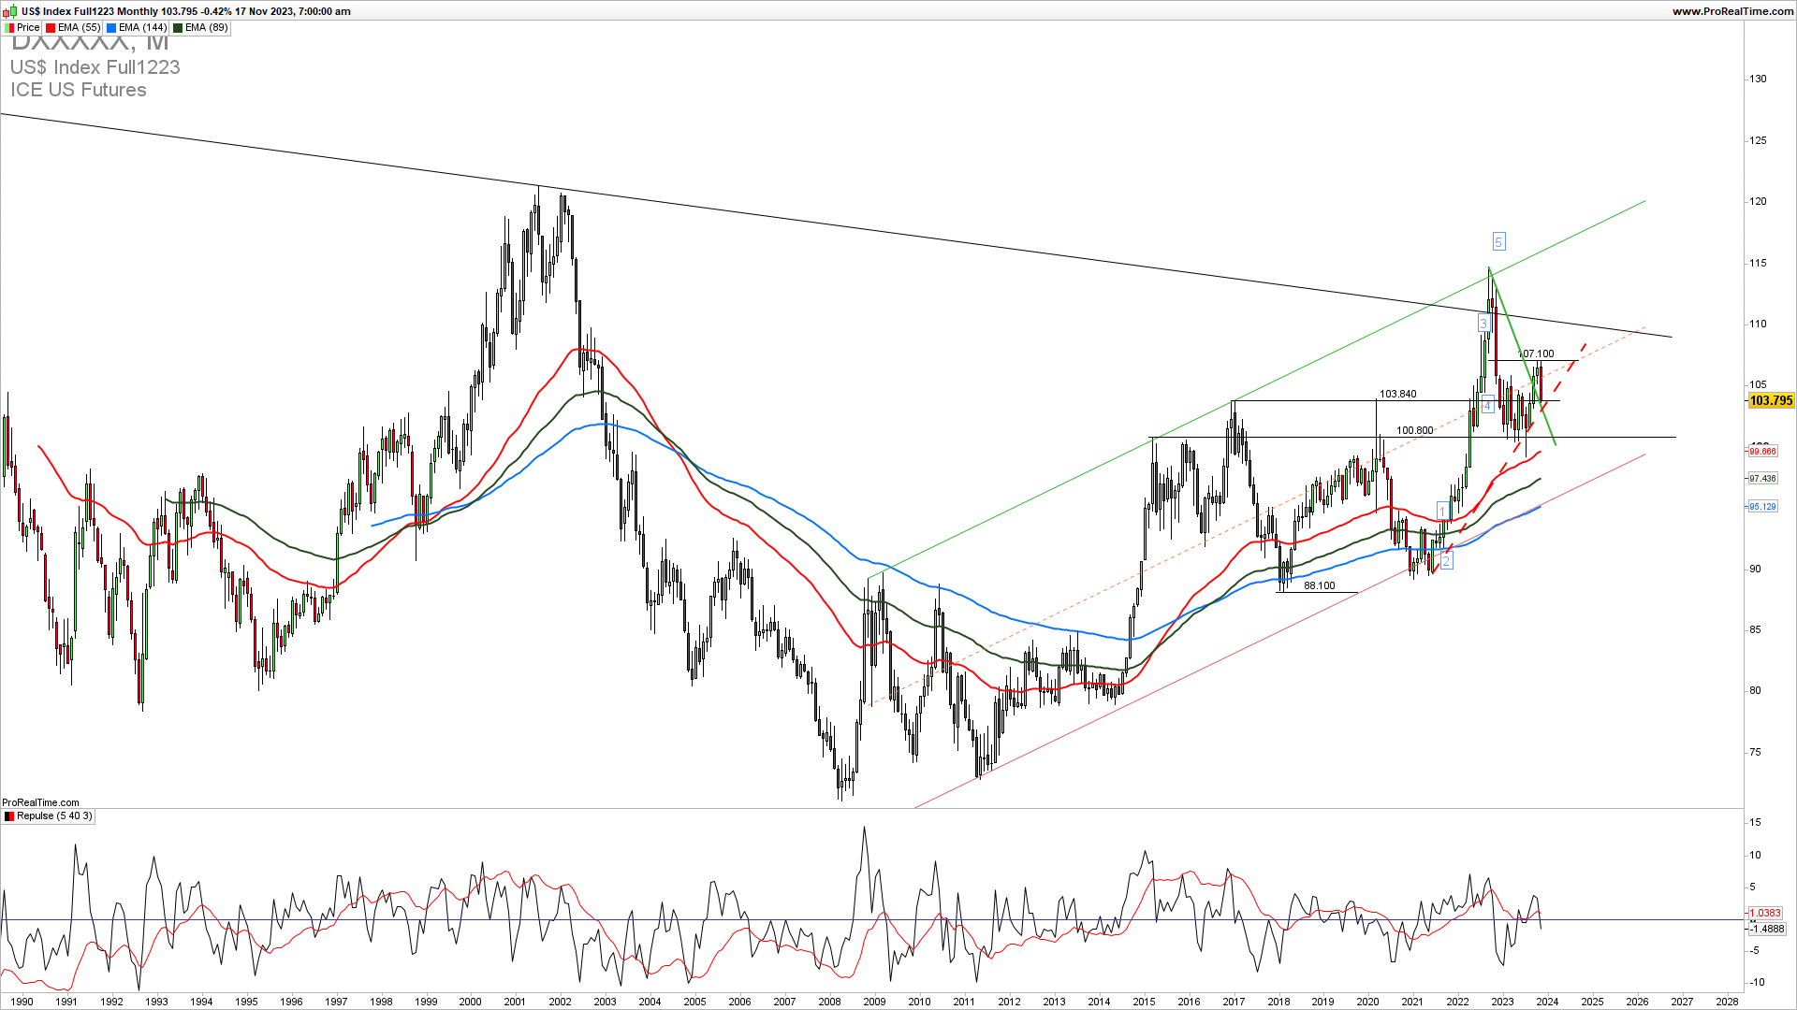Image resolution: width=1797 pixels, height=1010 pixels.
Task: Click the 75 price scale label
Action: tap(1755, 752)
